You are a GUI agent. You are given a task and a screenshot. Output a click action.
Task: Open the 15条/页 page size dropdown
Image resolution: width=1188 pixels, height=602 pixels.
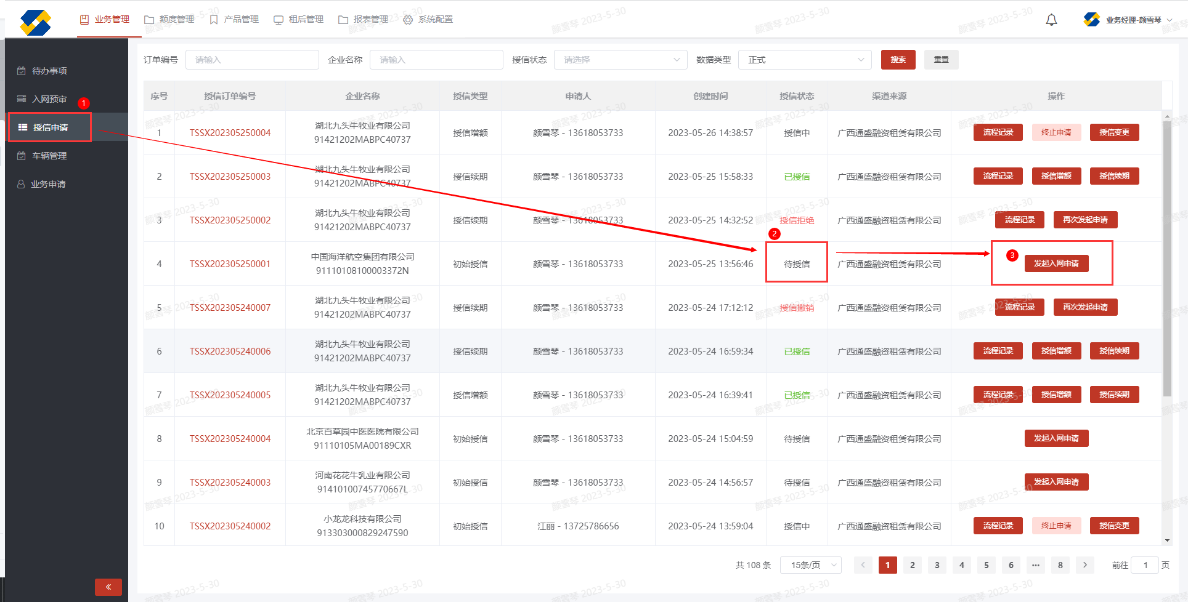(810, 565)
